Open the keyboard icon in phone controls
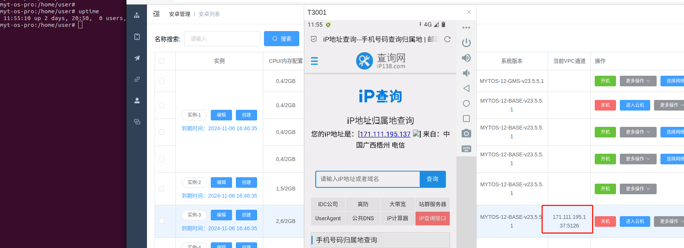Viewport: 684px width, 248px height. pos(466,149)
